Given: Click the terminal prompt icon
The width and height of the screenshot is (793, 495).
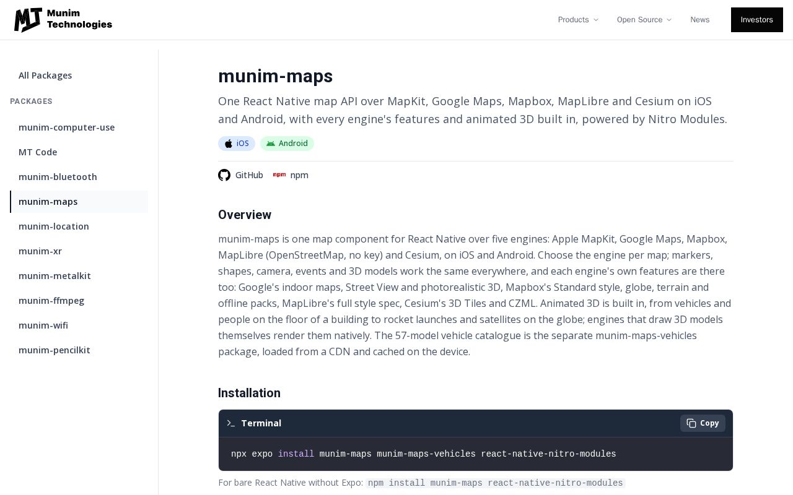Looking at the screenshot, I should click(231, 423).
